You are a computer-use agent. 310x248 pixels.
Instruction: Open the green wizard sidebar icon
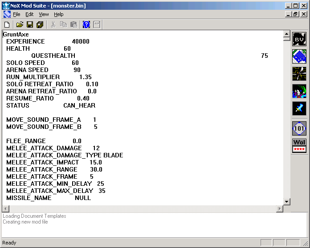tap(299, 91)
